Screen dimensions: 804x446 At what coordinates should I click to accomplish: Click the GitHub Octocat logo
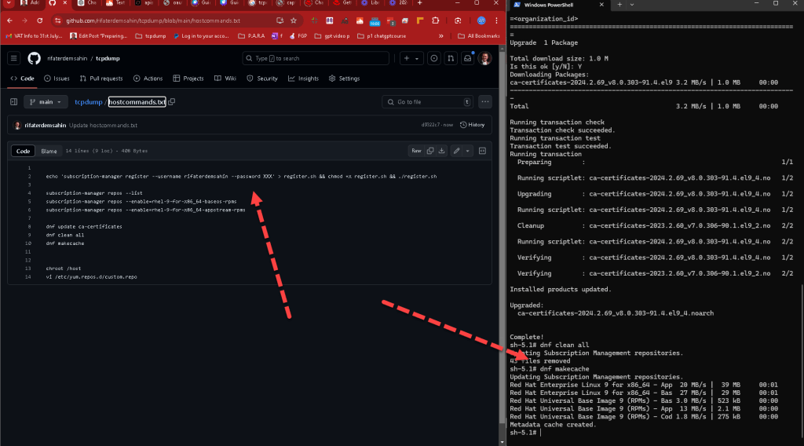[34, 58]
